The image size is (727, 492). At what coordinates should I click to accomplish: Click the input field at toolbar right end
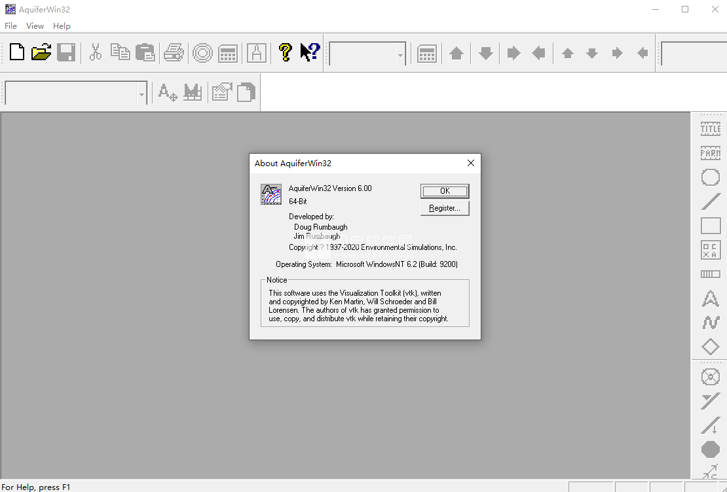pos(694,54)
